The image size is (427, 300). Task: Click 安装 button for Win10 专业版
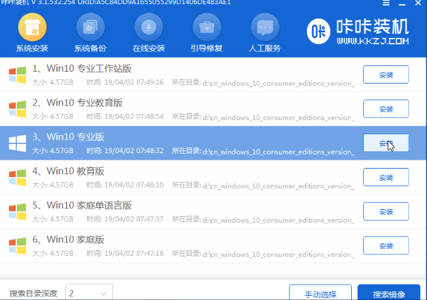click(386, 143)
